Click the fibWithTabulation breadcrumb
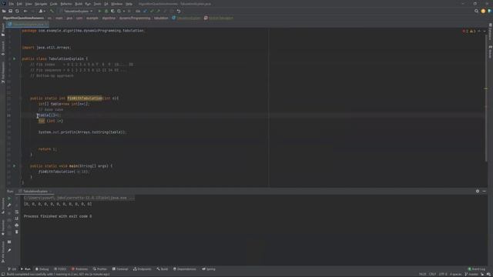The image size is (493, 277). coord(219,18)
